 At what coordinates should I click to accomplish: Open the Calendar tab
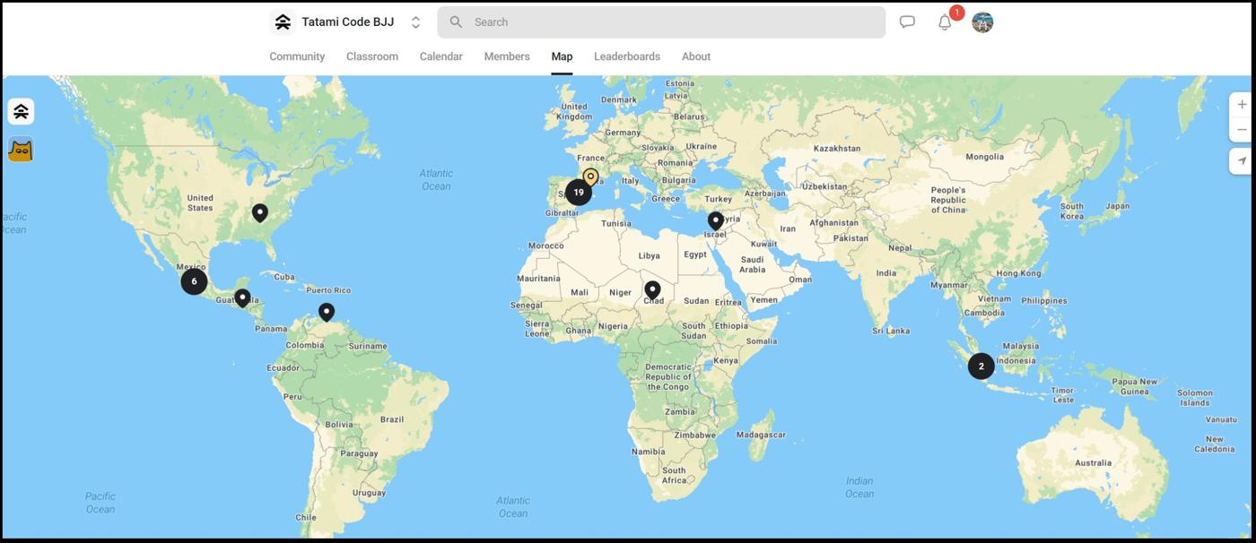441,56
